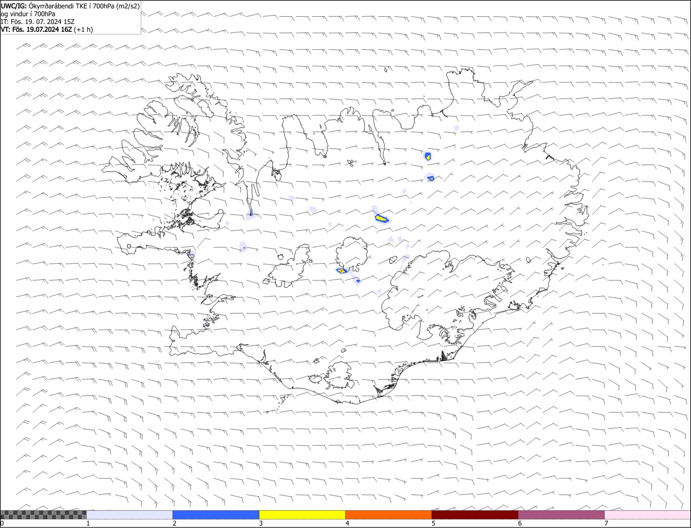This screenshot has height=528, width=691.
Task: Click the valid time 'VT: Fös. 19.07.2024 16Z'
Action: (x=36, y=29)
